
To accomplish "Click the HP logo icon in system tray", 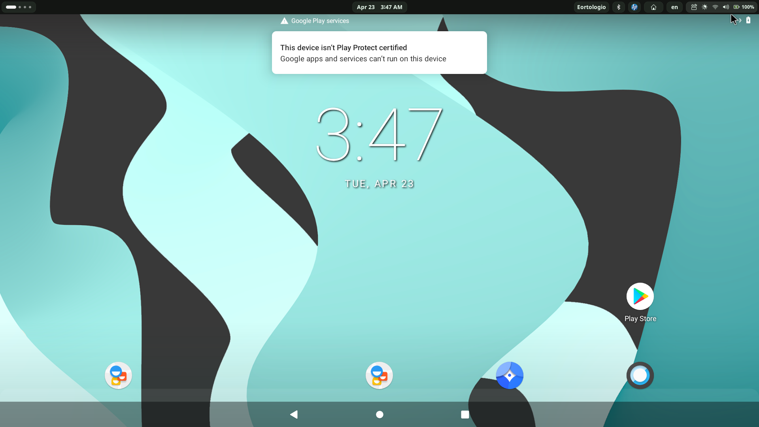I will click(x=635, y=7).
